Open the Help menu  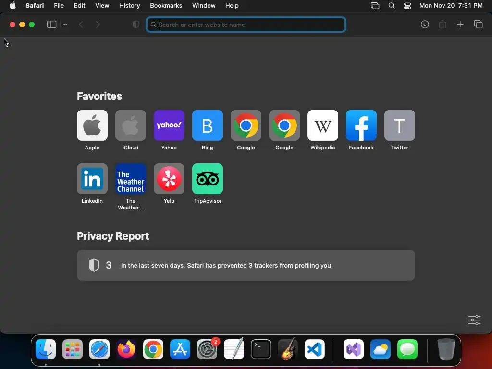[232, 6]
